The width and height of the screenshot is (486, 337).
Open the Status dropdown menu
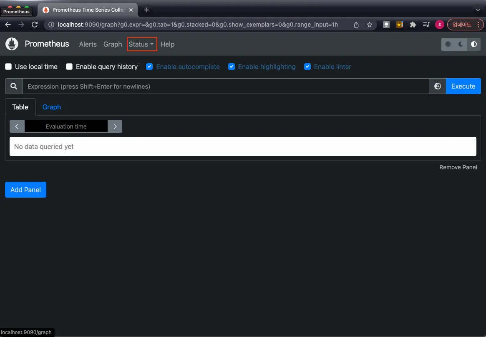(141, 44)
